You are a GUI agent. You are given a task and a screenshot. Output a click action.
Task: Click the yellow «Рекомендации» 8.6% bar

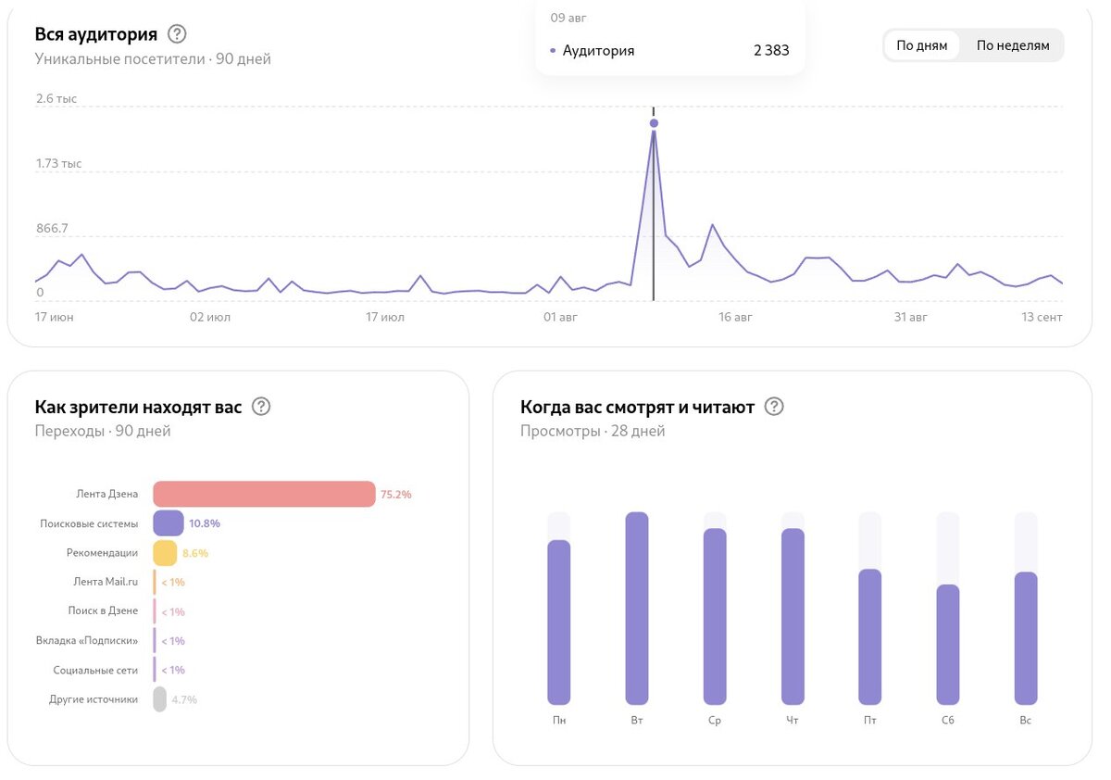tap(165, 553)
